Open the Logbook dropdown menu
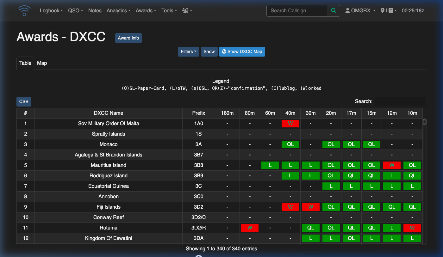443x257 pixels. pyautogui.click(x=51, y=10)
